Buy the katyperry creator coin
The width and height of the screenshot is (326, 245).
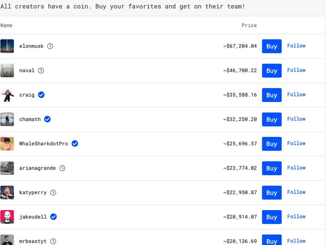pyautogui.click(x=272, y=192)
